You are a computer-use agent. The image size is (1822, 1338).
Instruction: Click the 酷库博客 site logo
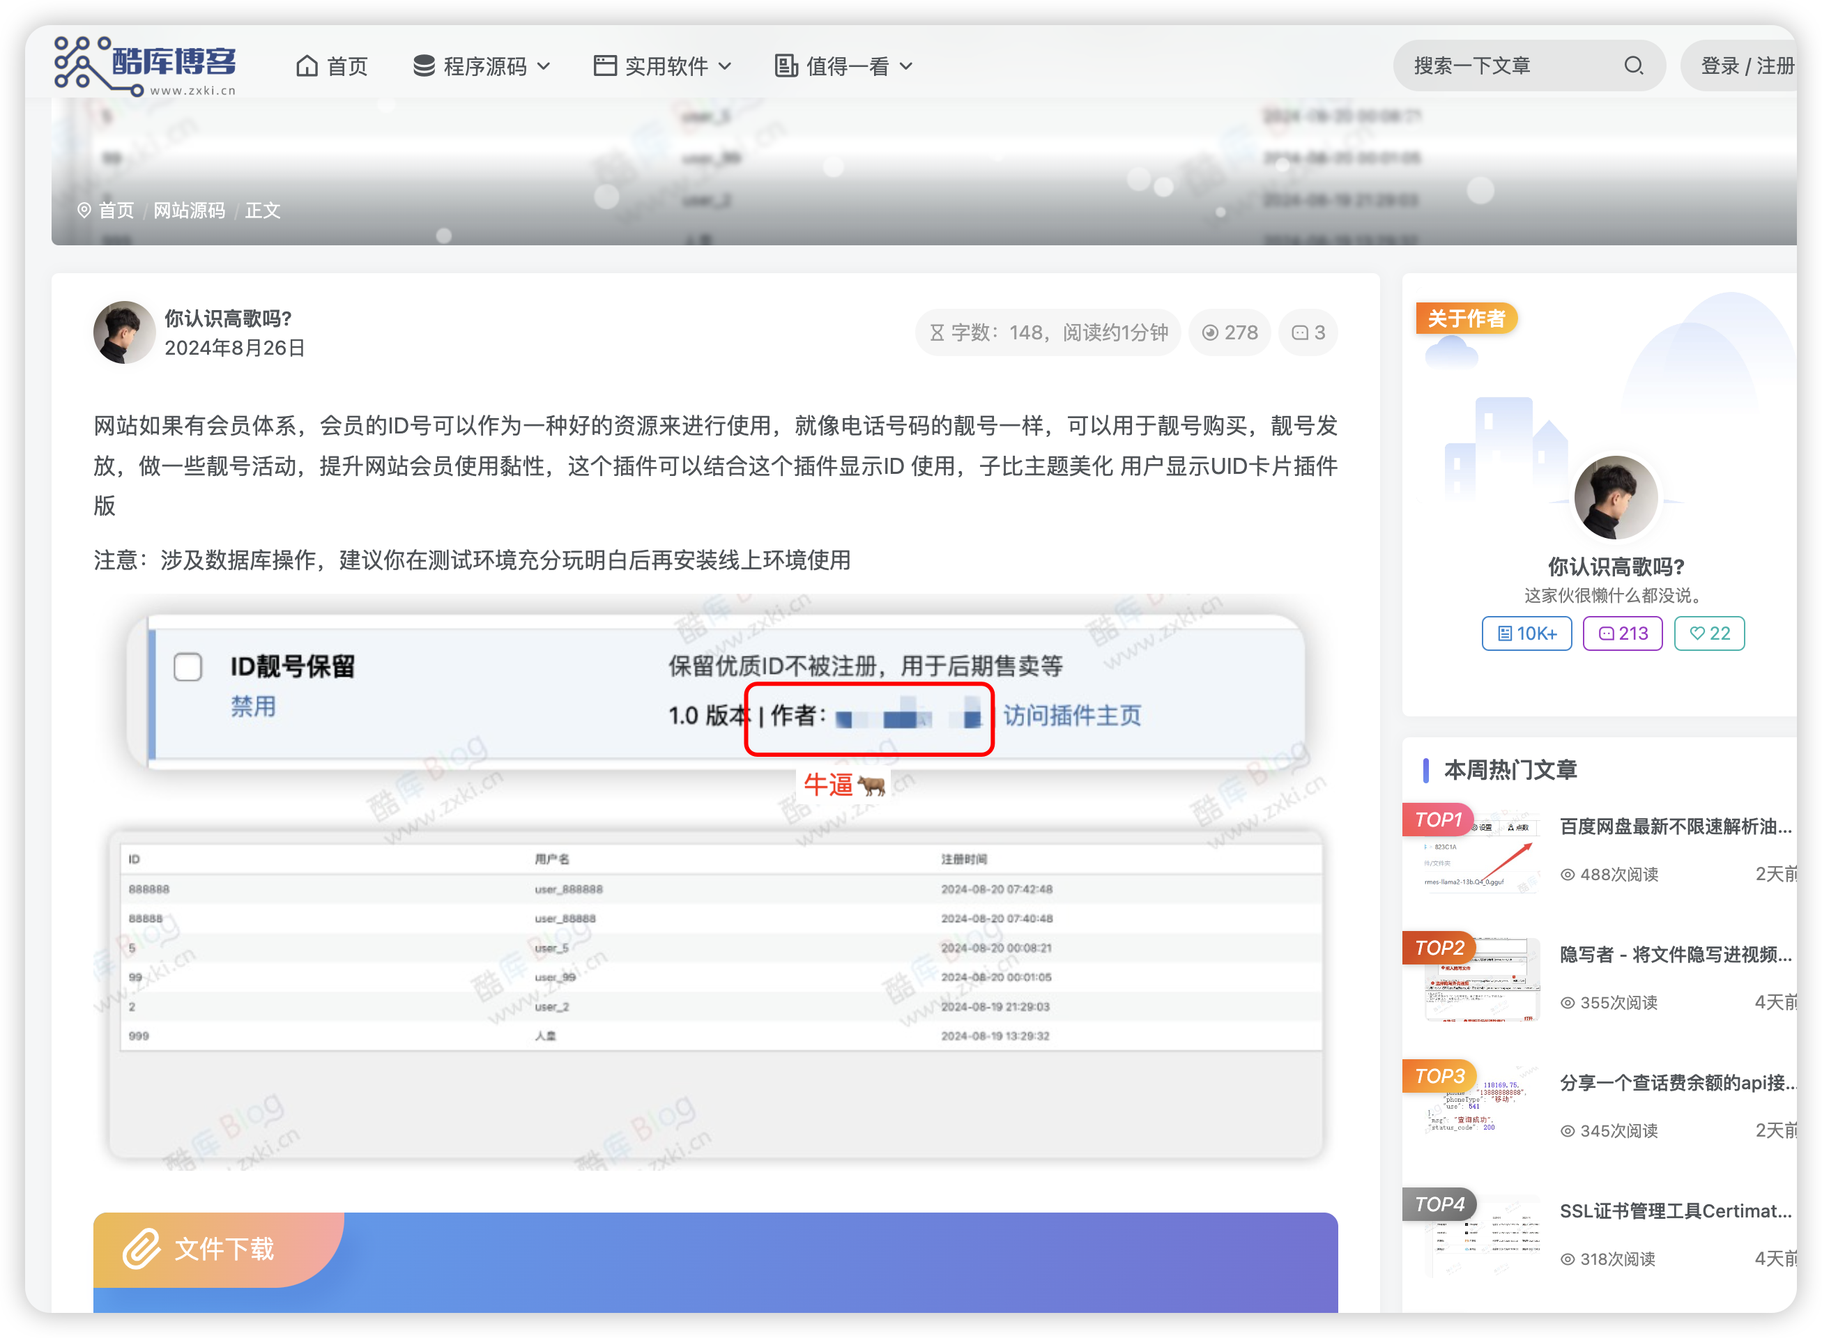[x=144, y=65]
